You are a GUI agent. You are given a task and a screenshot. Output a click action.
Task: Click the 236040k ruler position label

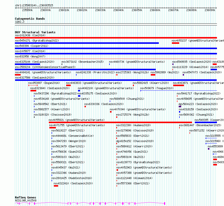119,10
